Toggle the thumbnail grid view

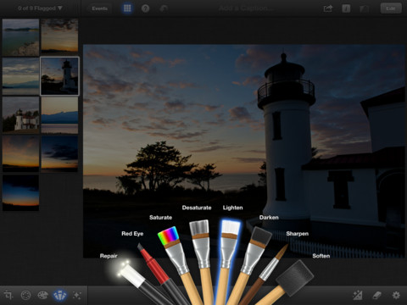pos(127,8)
